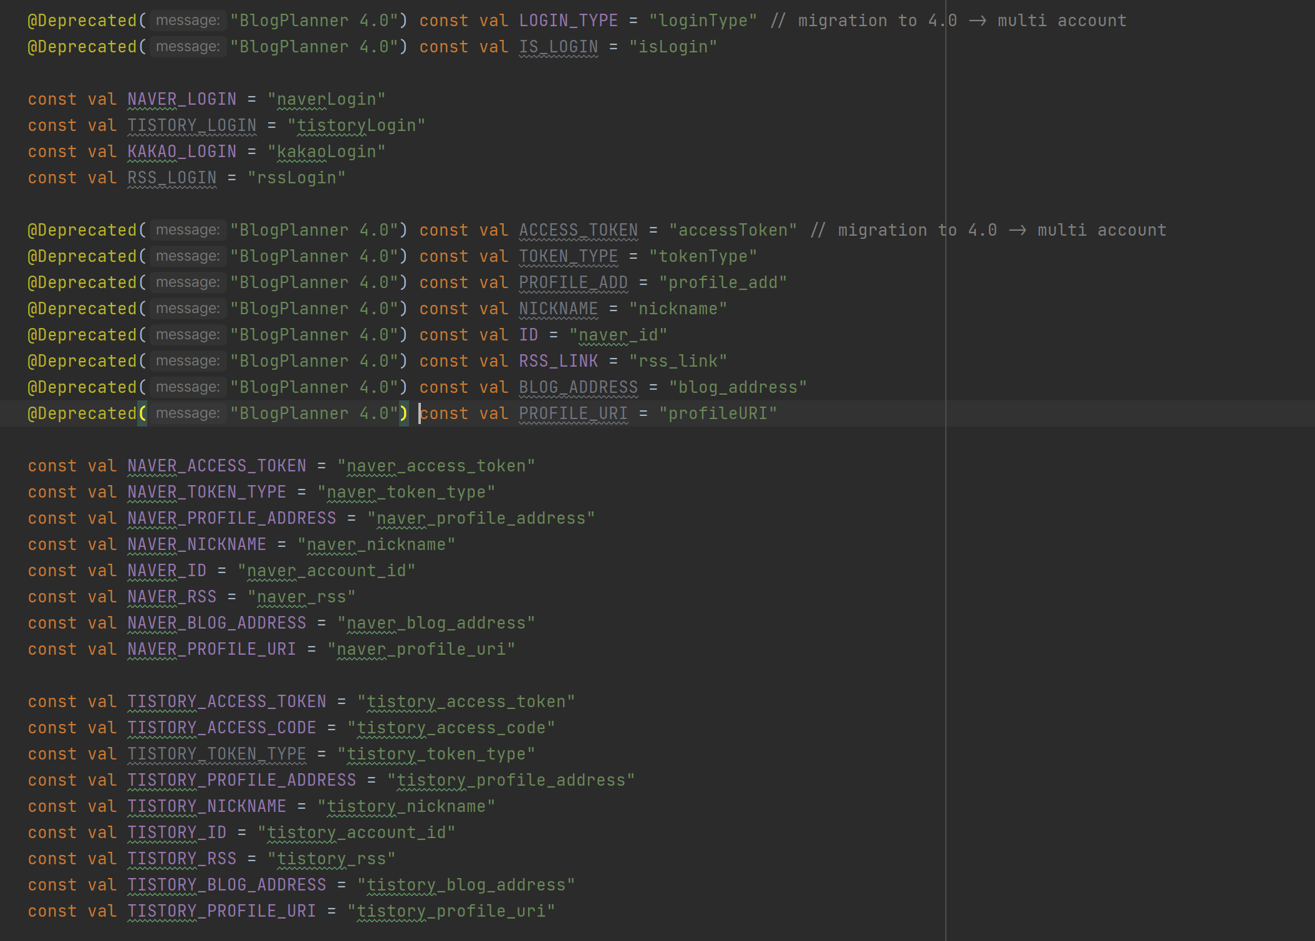
Task: Click the BLOG_ADDRESS identifier
Action: 578,387
